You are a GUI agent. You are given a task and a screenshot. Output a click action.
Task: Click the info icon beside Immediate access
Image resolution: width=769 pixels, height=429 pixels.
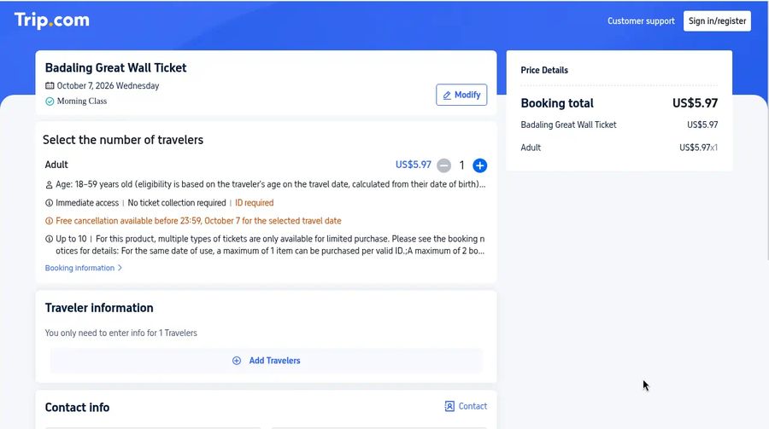coord(49,203)
